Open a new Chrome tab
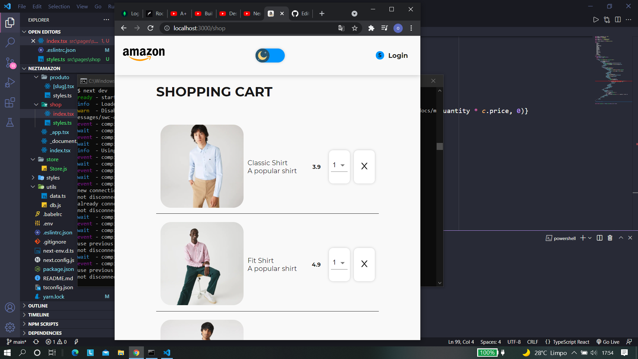Image resolution: width=638 pixels, height=359 pixels. coord(322,14)
